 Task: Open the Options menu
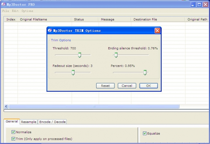[x=27, y=11]
